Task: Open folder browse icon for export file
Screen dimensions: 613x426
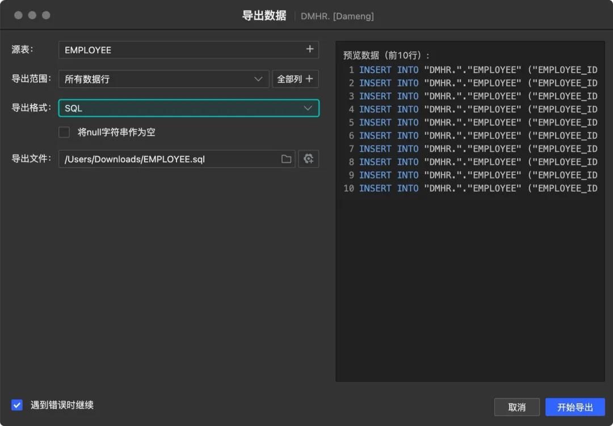Action: coord(286,159)
